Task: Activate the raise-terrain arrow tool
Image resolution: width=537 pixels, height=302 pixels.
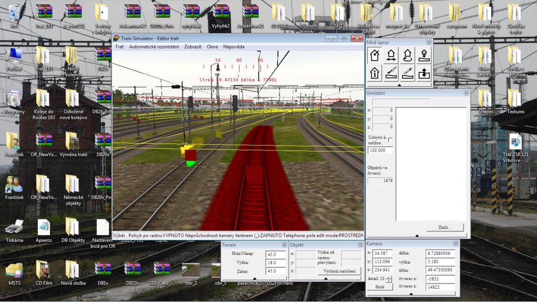Action: click(424, 73)
